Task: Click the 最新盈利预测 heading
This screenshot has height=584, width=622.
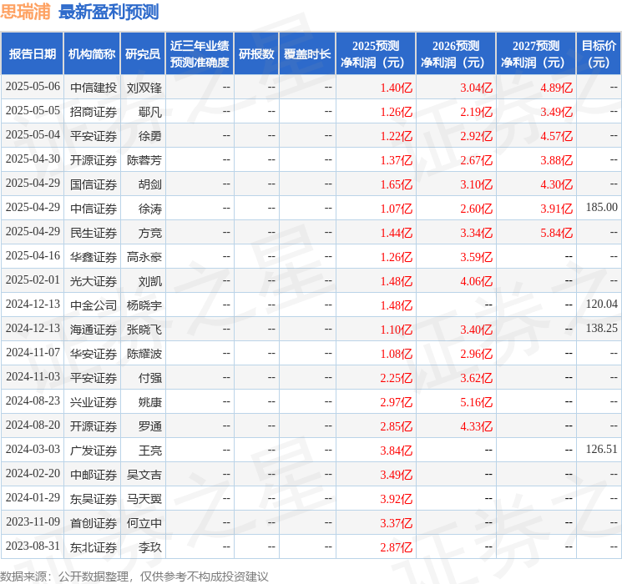Action: (x=109, y=12)
